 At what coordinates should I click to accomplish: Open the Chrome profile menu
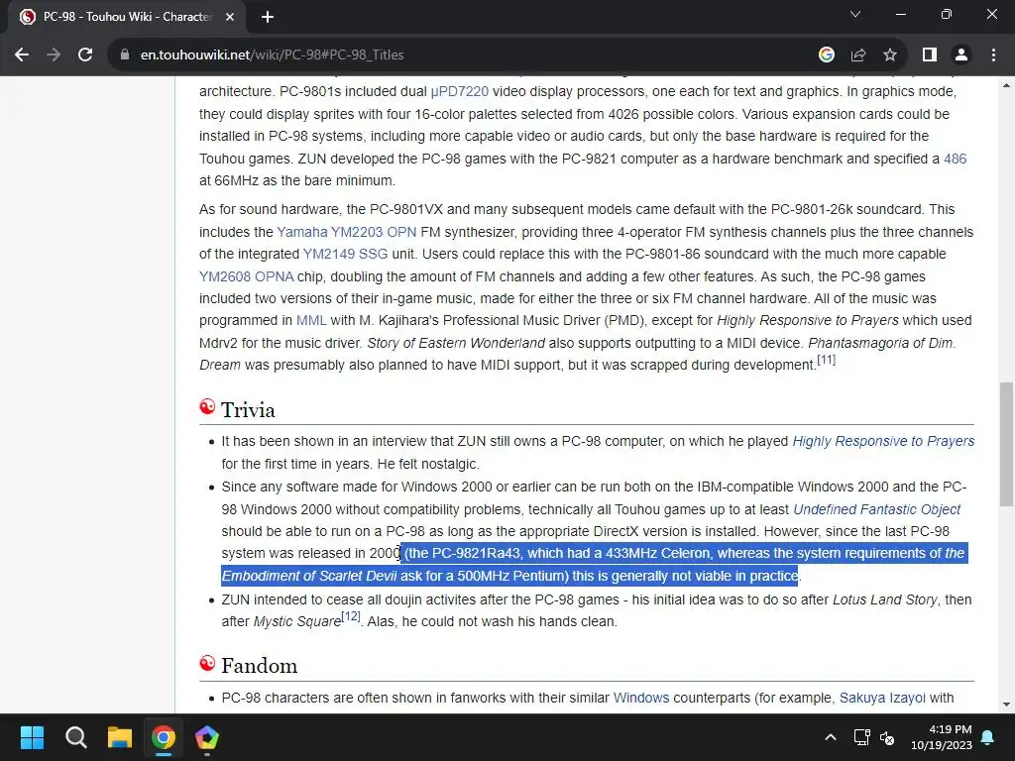[x=961, y=55]
